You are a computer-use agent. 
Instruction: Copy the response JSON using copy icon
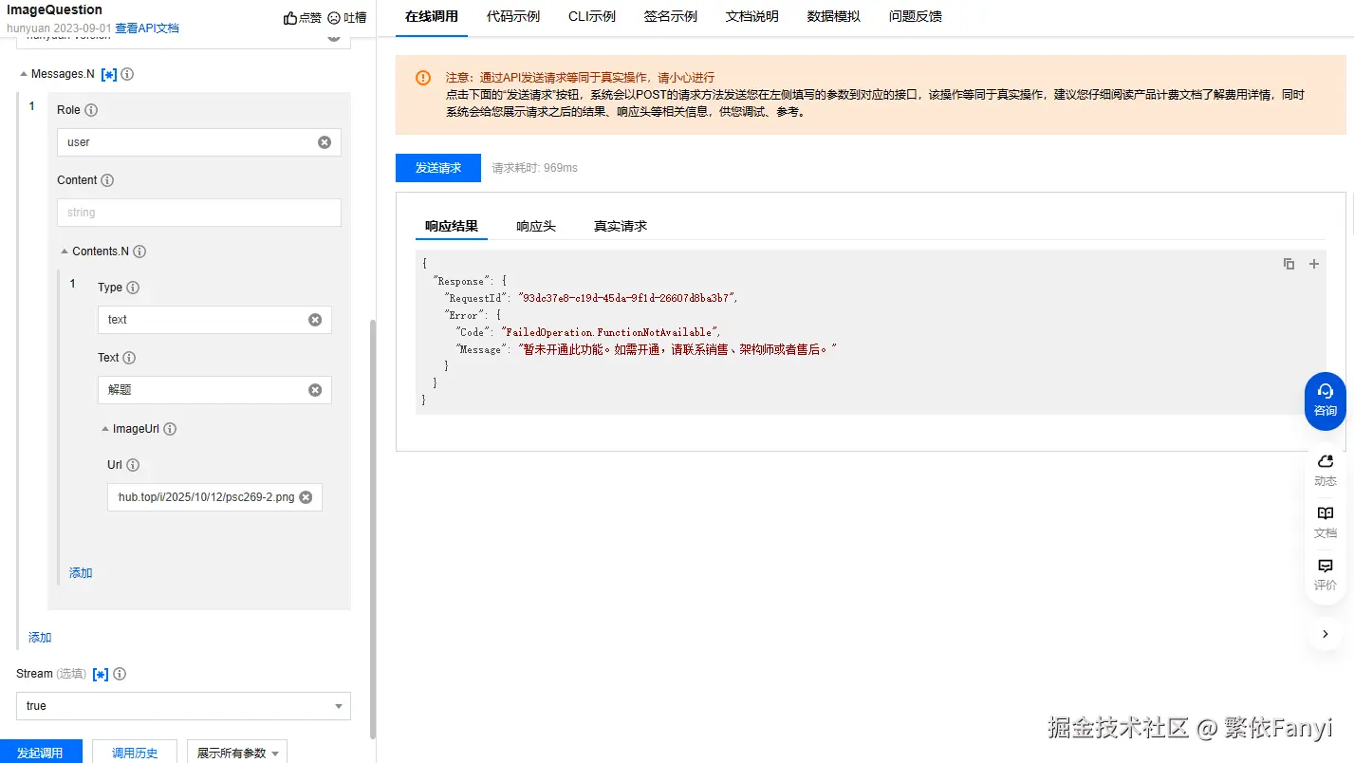[x=1288, y=264]
